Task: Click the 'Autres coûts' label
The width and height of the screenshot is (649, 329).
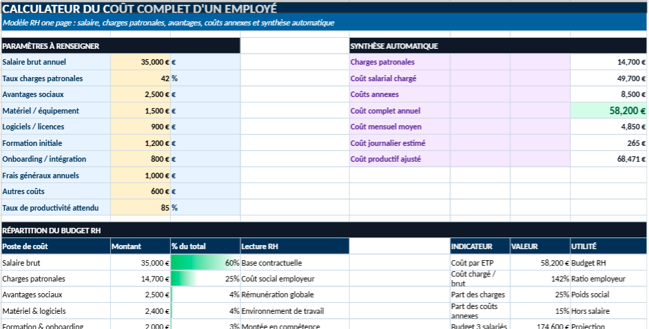Action: click(23, 191)
